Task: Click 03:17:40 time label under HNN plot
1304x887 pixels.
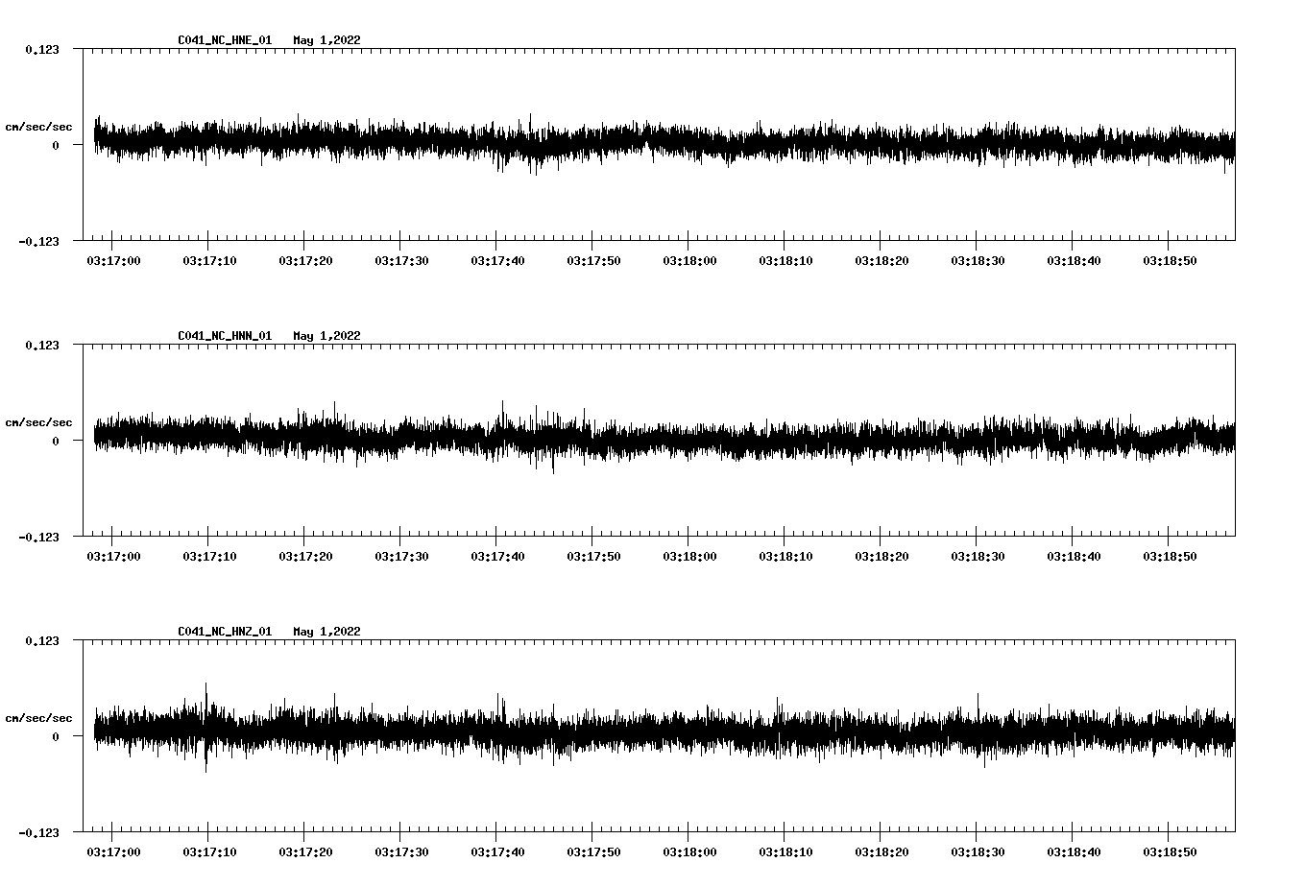Action: tap(497, 556)
